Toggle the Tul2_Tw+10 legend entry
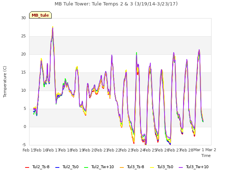Screen dimensions: 233x174 coord(99,167)
